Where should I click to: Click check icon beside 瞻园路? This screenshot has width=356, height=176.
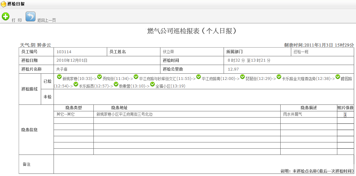(x=338, y=77)
